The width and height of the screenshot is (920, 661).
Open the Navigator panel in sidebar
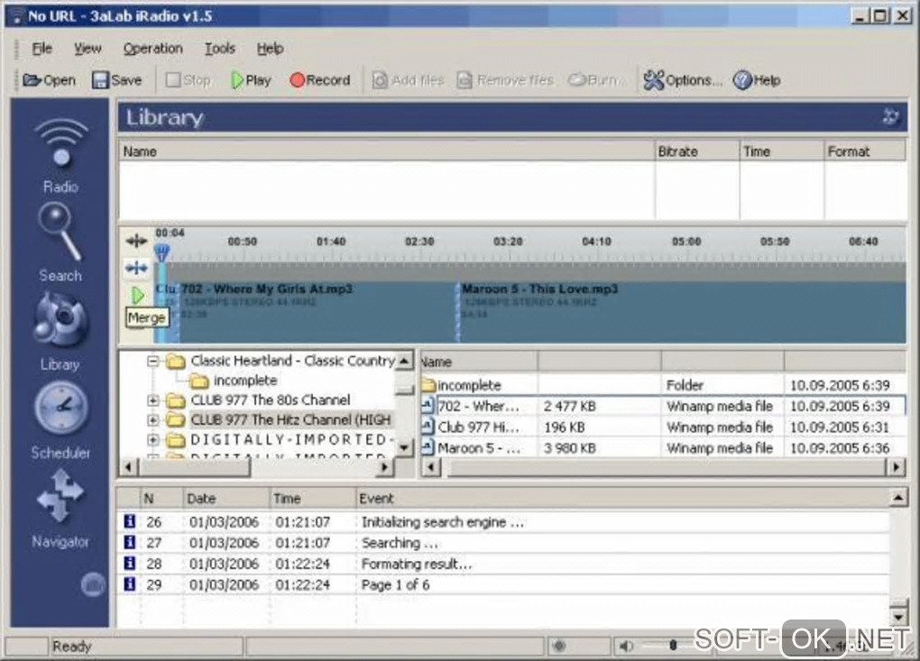[x=60, y=510]
